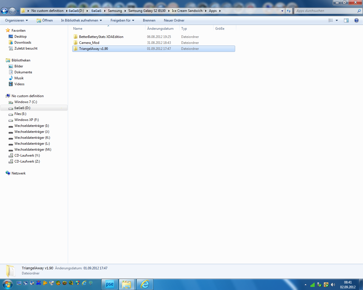
Task: Navigate to Ice Cream Sandwich breadcrumb
Action: [187, 11]
